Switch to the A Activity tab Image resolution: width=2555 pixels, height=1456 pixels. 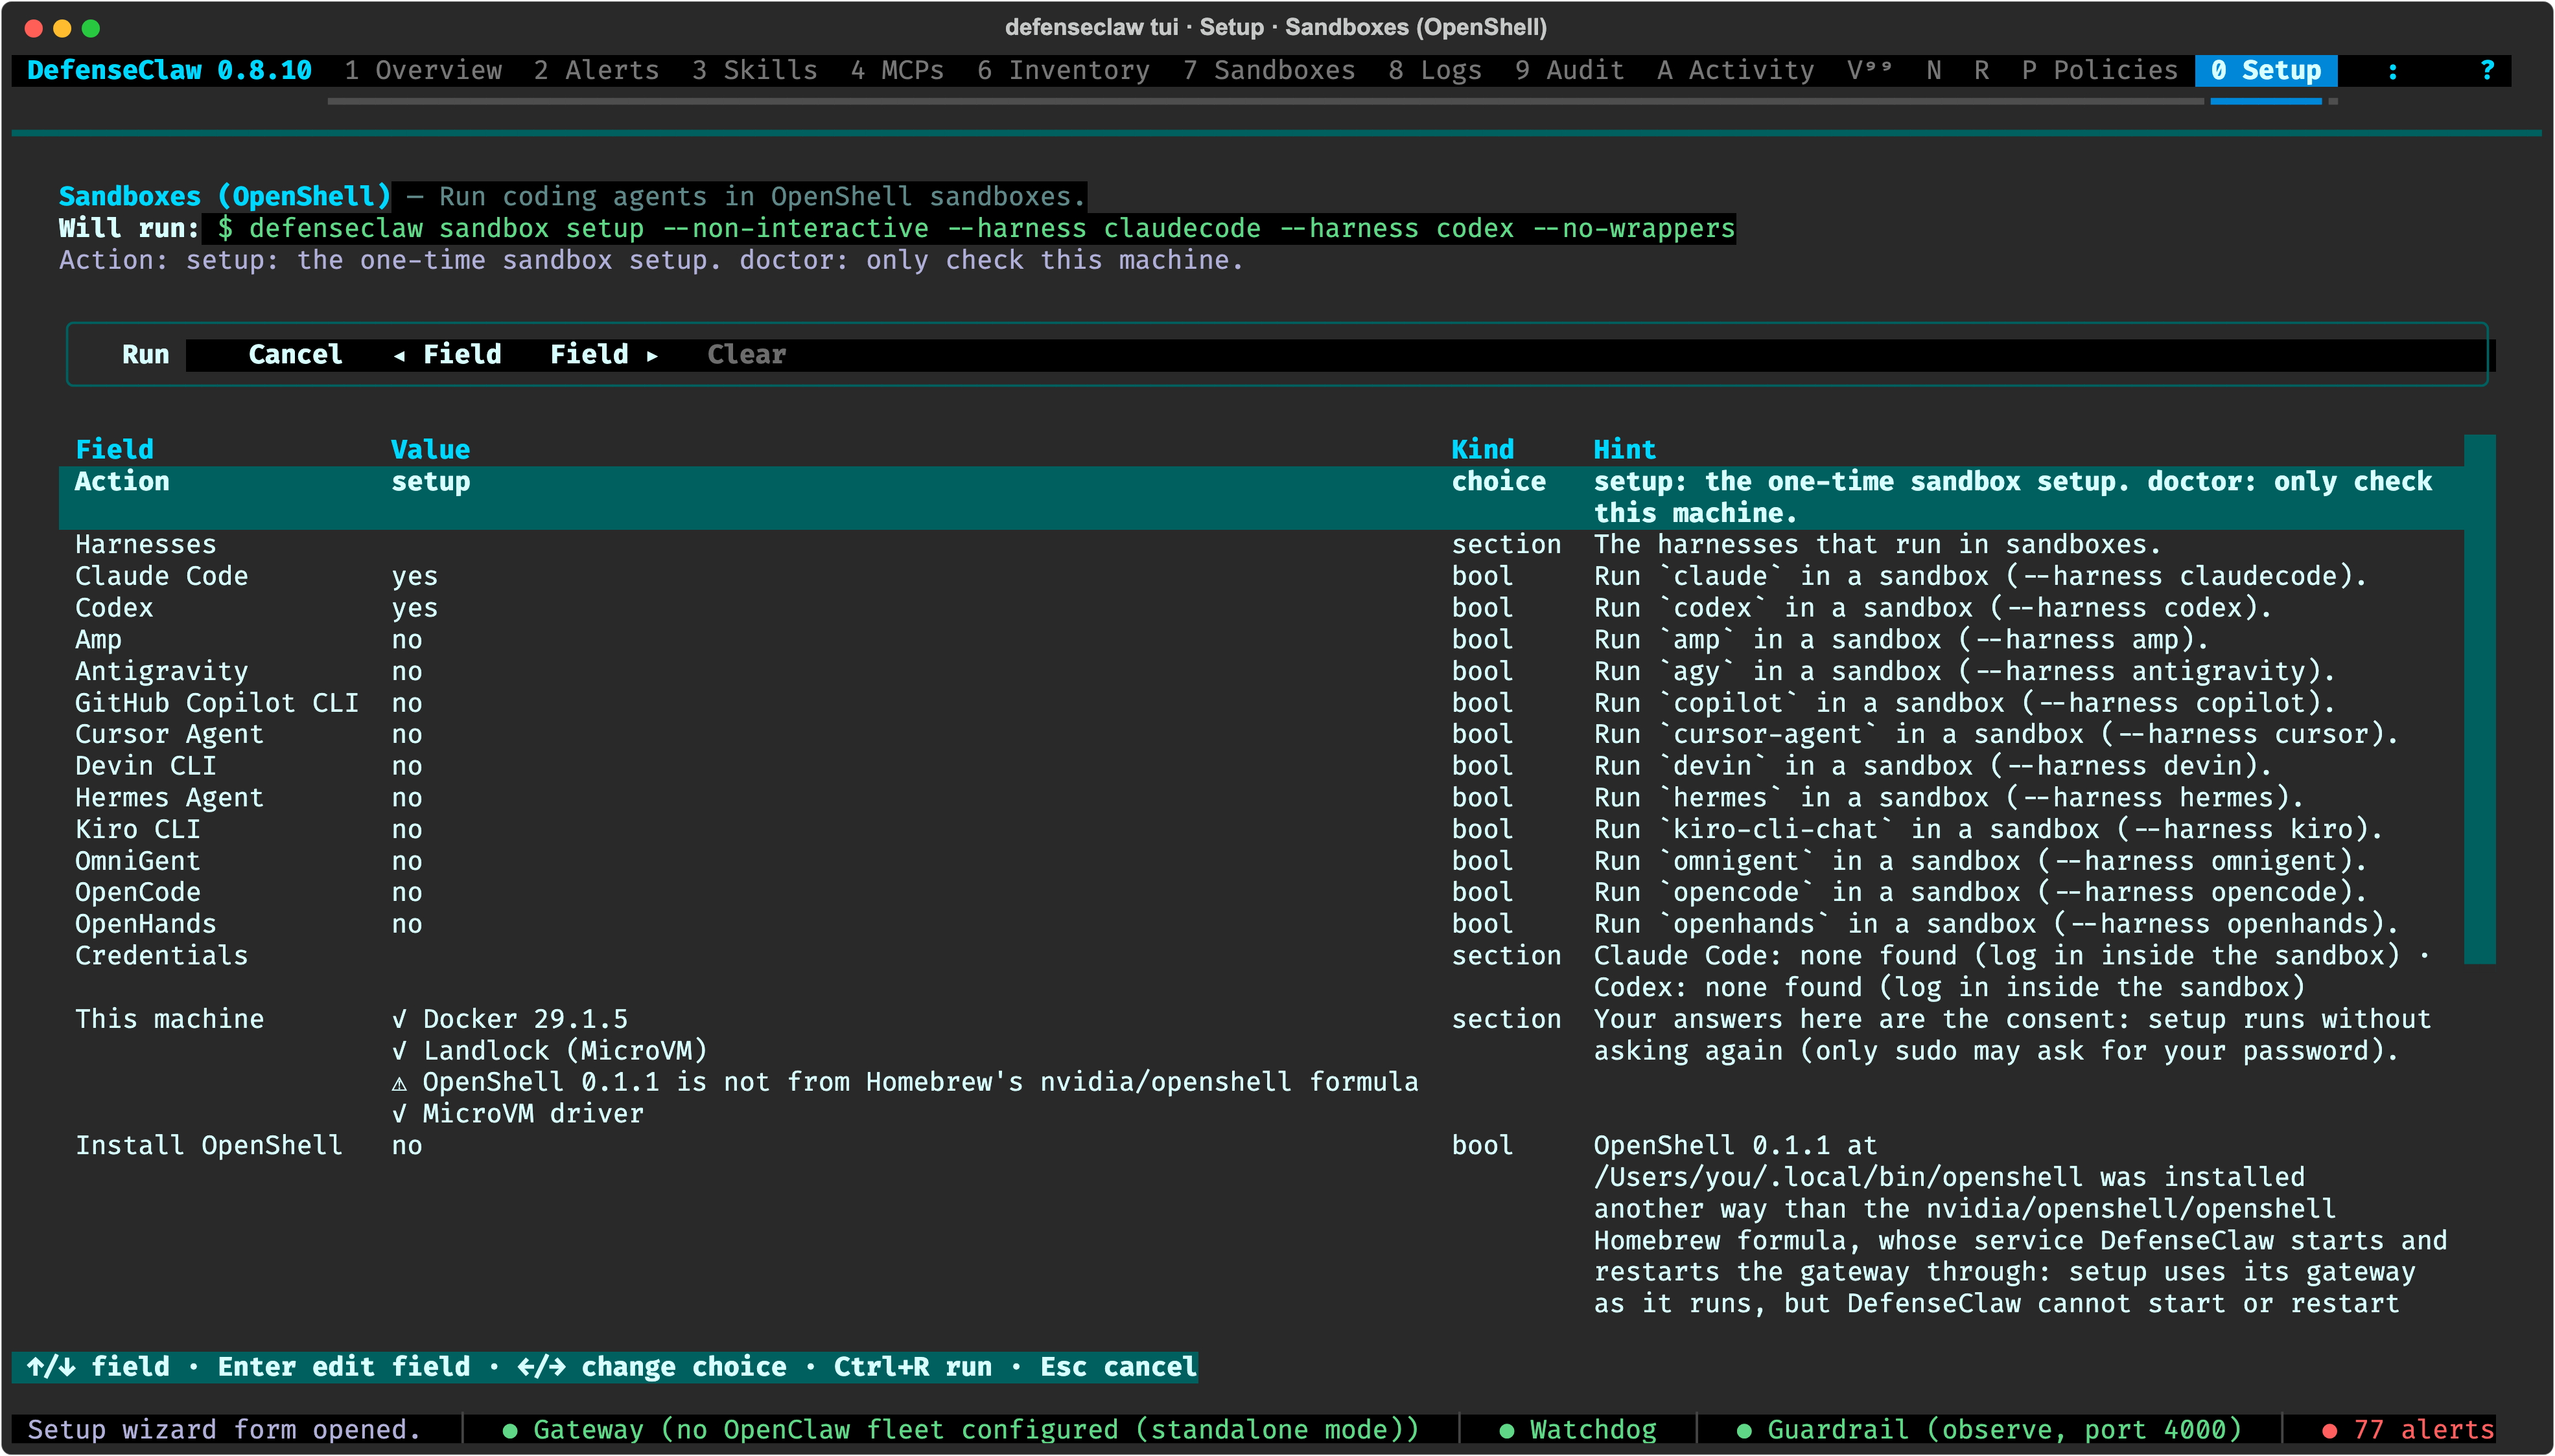1734,70
